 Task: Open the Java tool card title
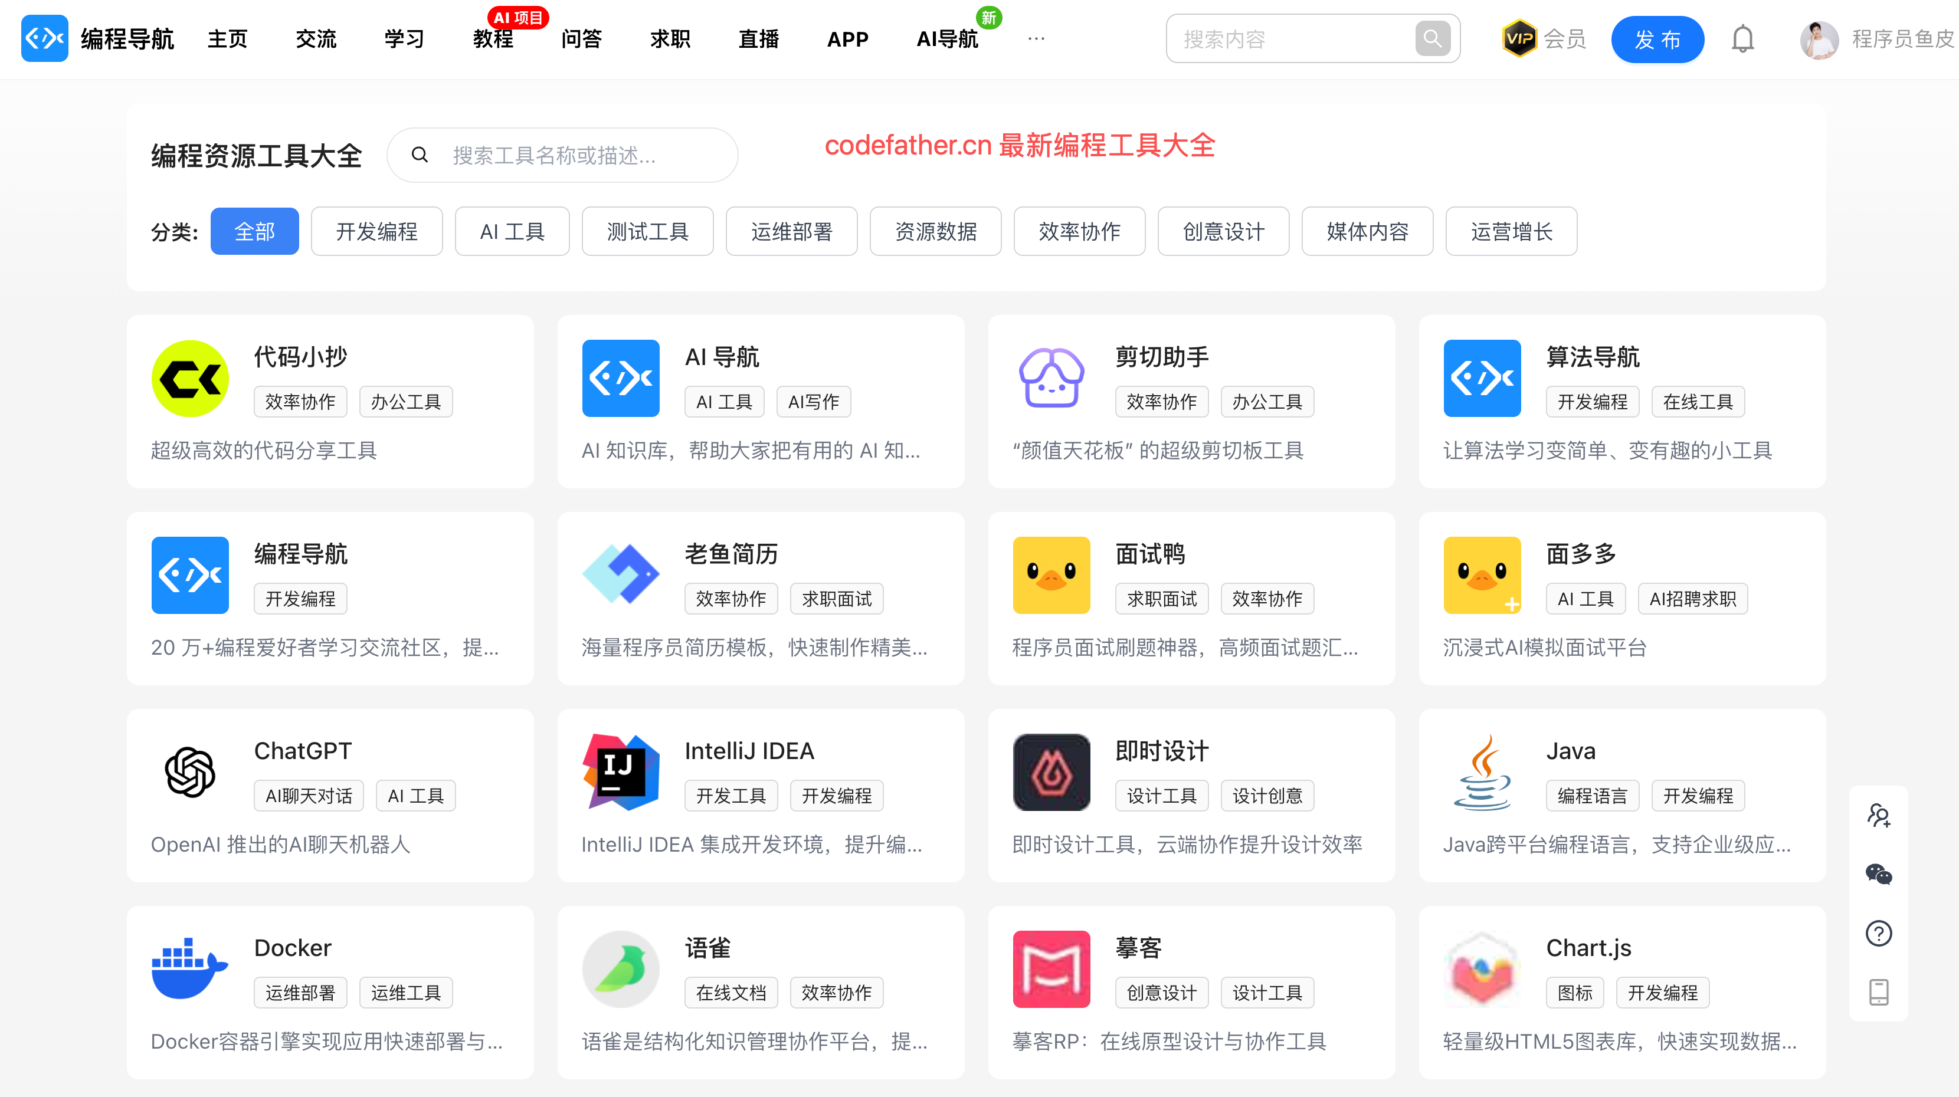[1570, 750]
